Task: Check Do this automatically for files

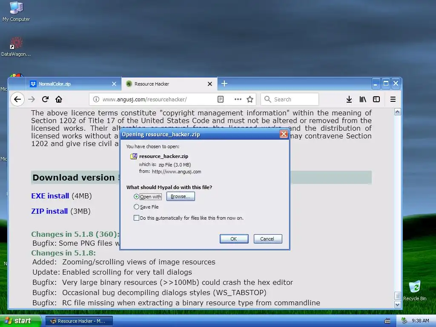Action: (136, 218)
